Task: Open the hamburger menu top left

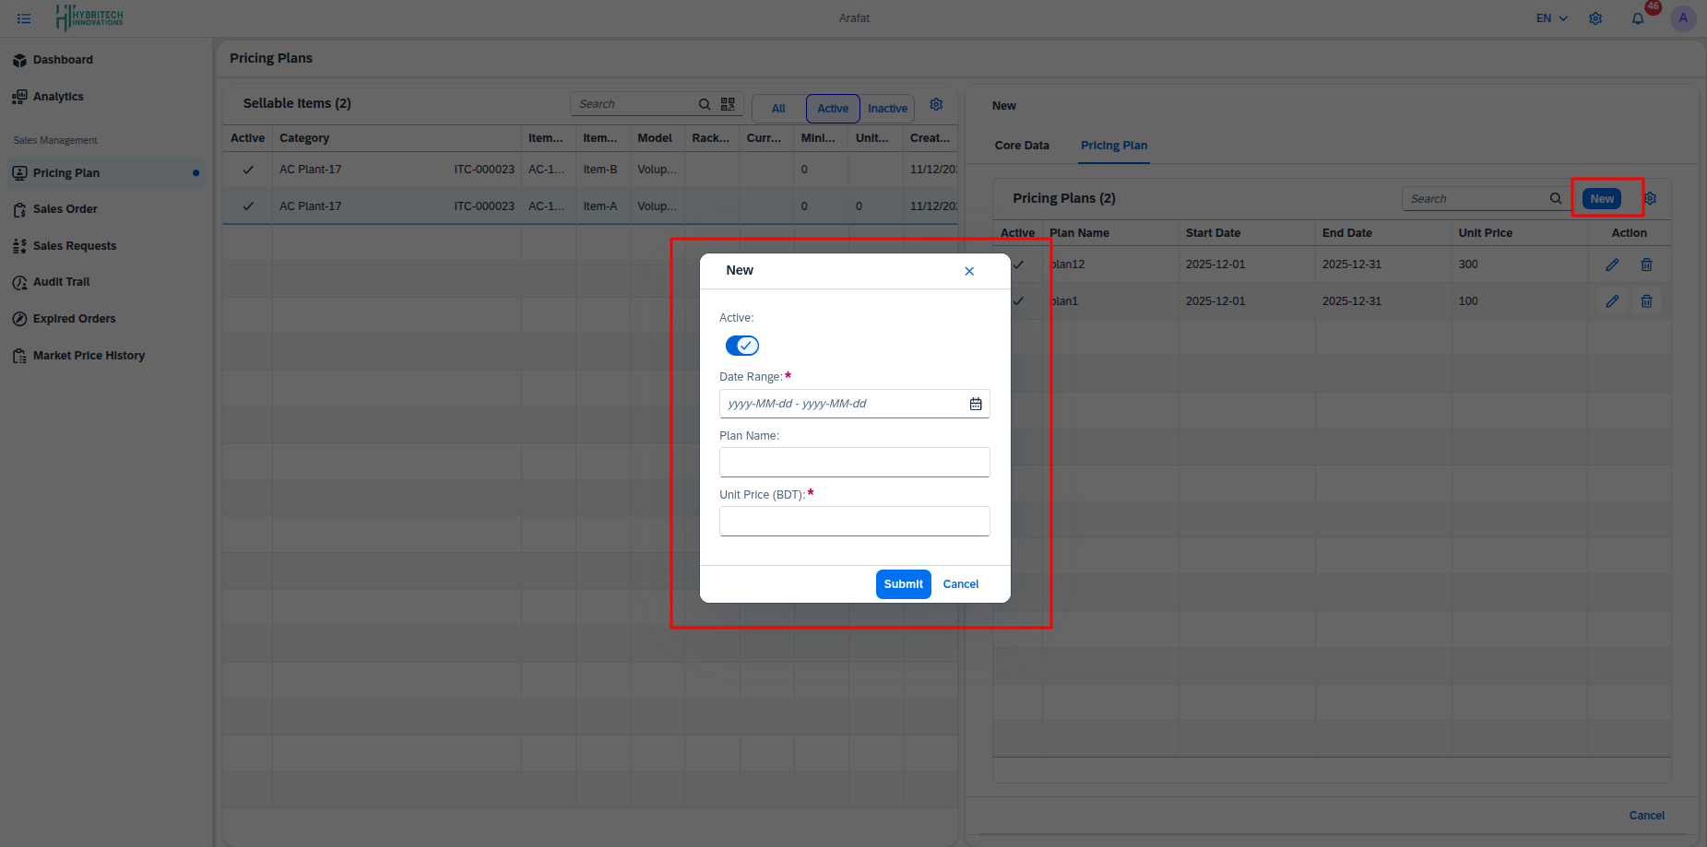Action: (x=23, y=18)
